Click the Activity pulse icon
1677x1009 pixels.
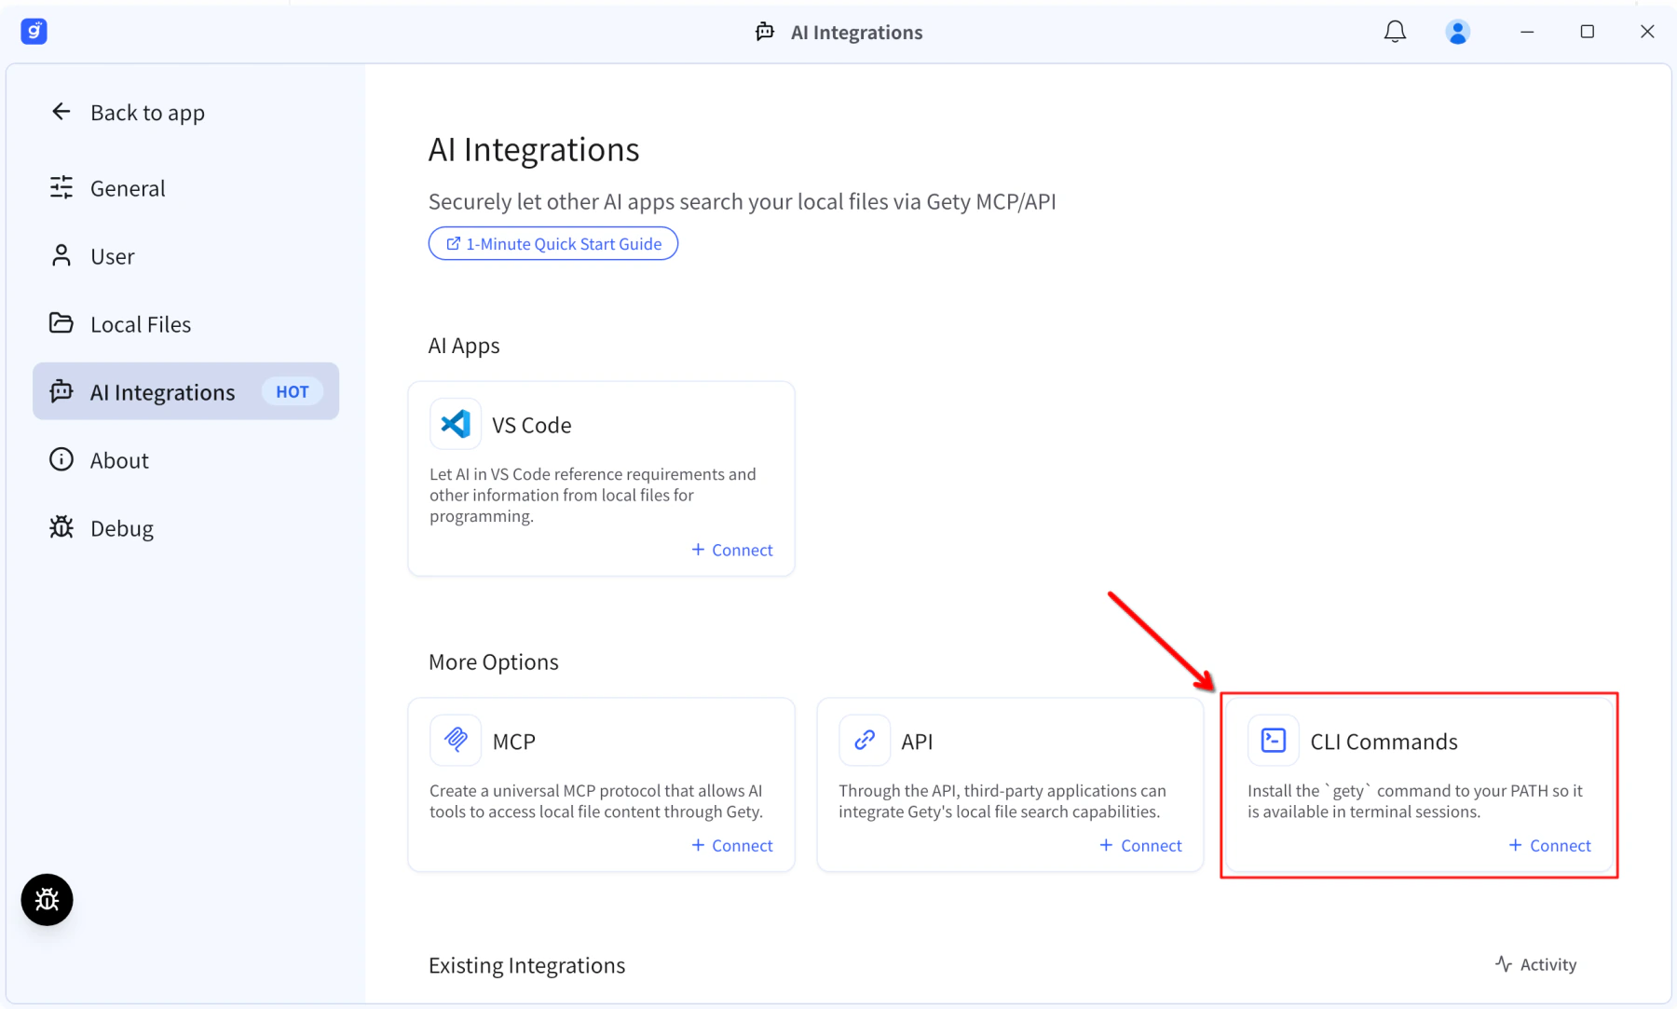pyautogui.click(x=1504, y=964)
